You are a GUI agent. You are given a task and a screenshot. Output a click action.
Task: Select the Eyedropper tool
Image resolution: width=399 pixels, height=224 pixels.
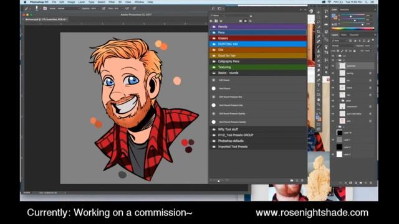click(319, 36)
